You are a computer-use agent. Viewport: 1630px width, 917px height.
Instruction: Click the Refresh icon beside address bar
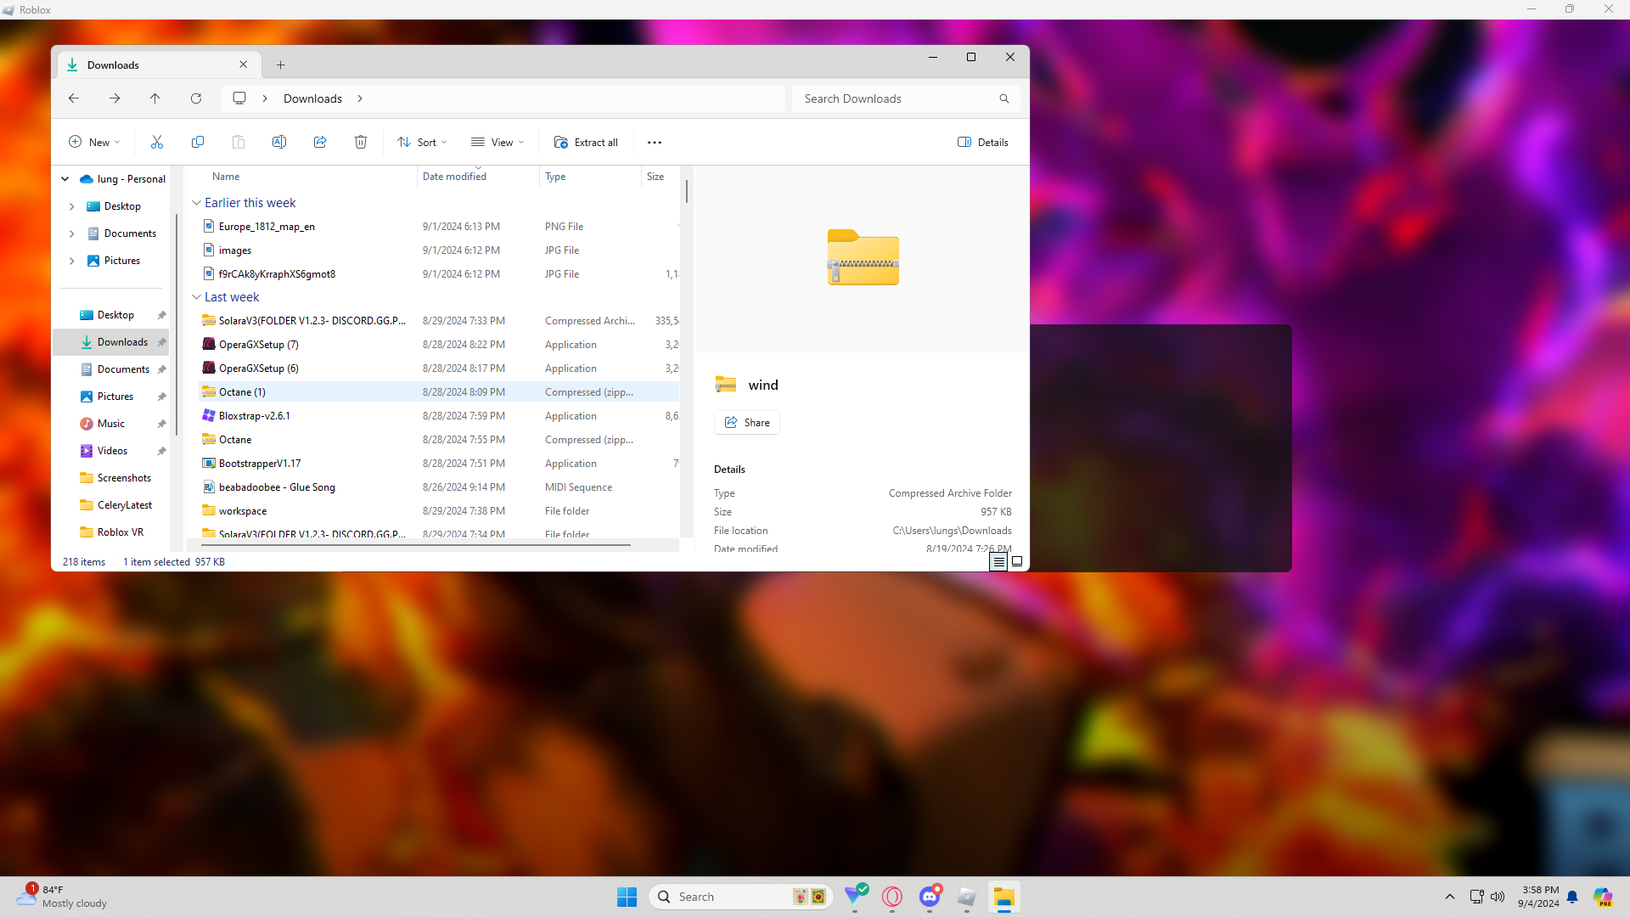pyautogui.click(x=196, y=98)
